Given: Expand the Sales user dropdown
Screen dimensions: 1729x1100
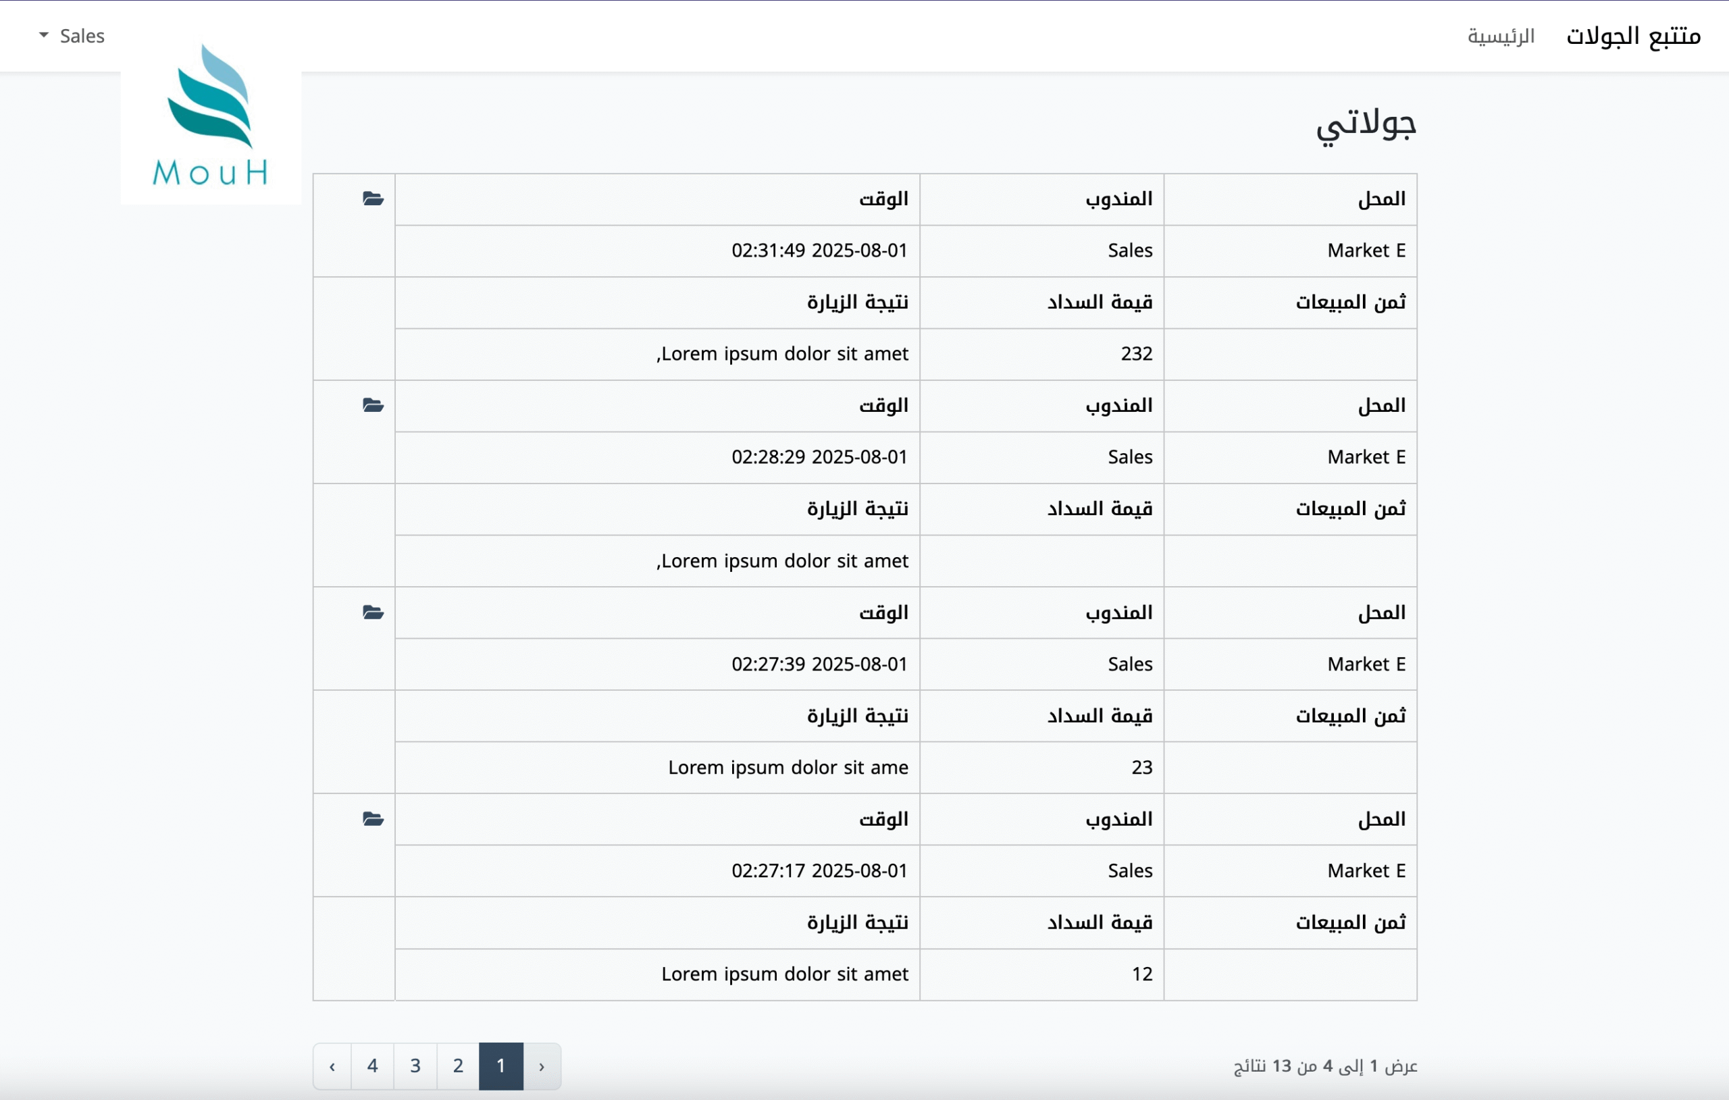Looking at the screenshot, I should tap(81, 36).
